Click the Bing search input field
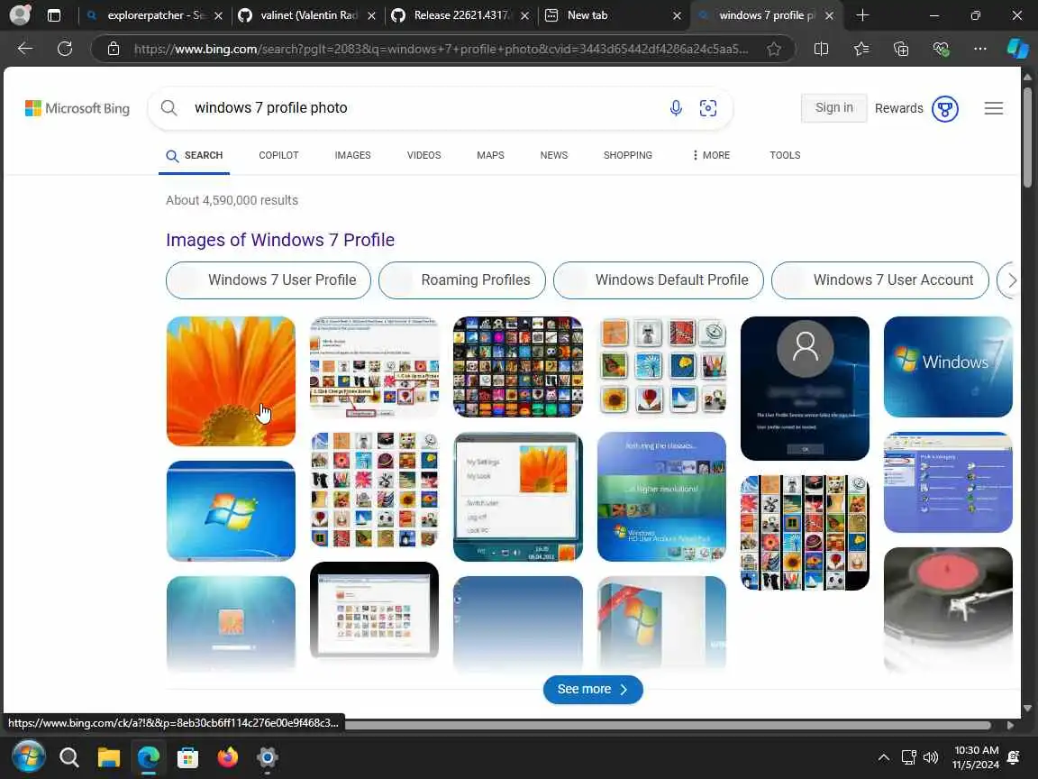The image size is (1038, 779). tap(423, 108)
